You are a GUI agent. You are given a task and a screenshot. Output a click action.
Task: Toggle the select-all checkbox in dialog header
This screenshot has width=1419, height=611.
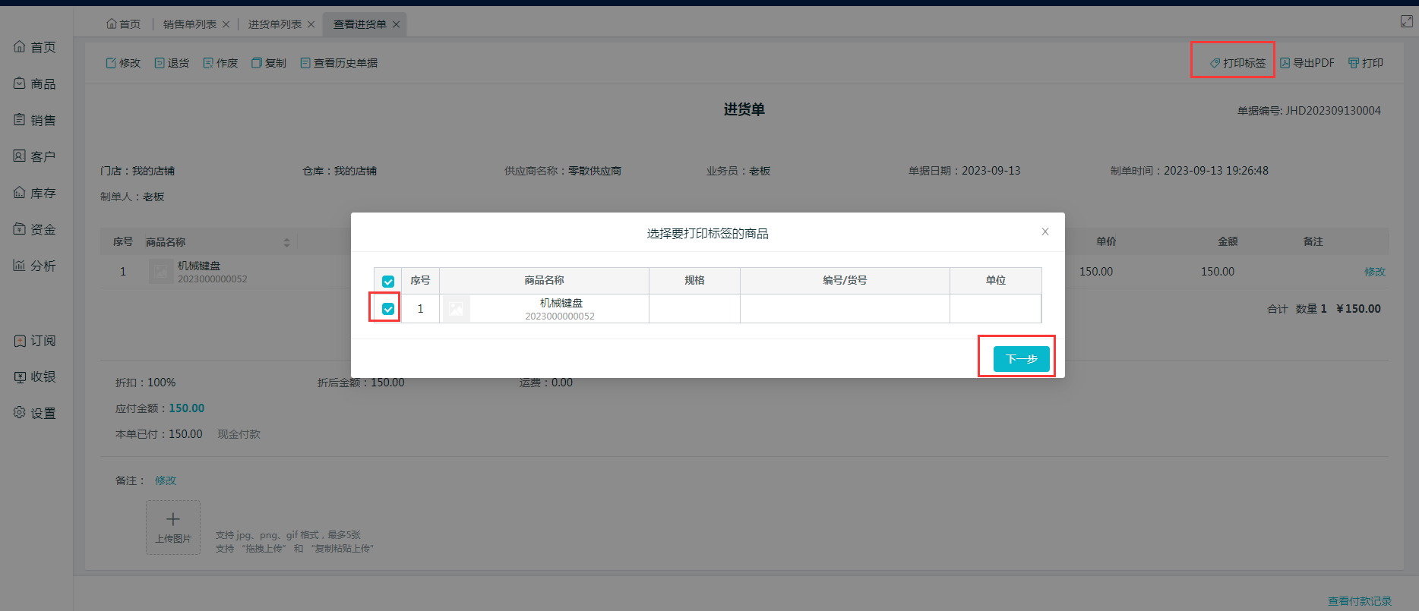tap(388, 281)
